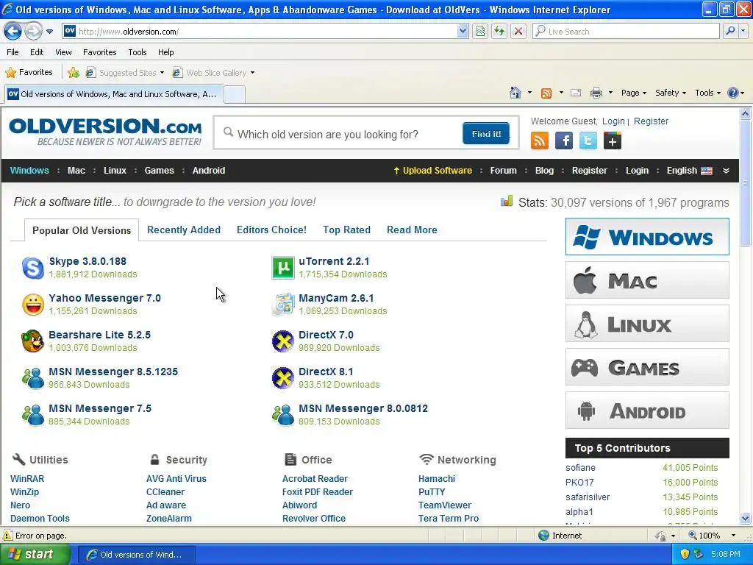This screenshot has width=753, height=565.
Task: Click the DirectX 7.0 icon
Action: click(283, 341)
